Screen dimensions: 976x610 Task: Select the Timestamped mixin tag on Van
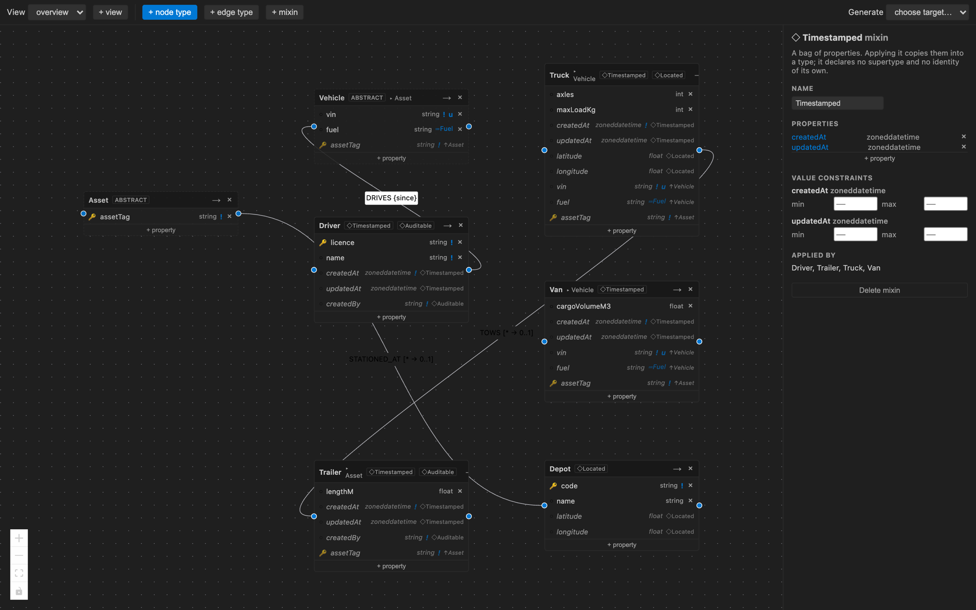[x=622, y=289]
